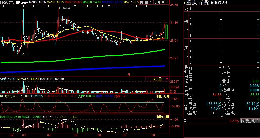This screenshot has width=260, height=138.
Task: Click the 日线(复权) period label
Action: [8, 2]
